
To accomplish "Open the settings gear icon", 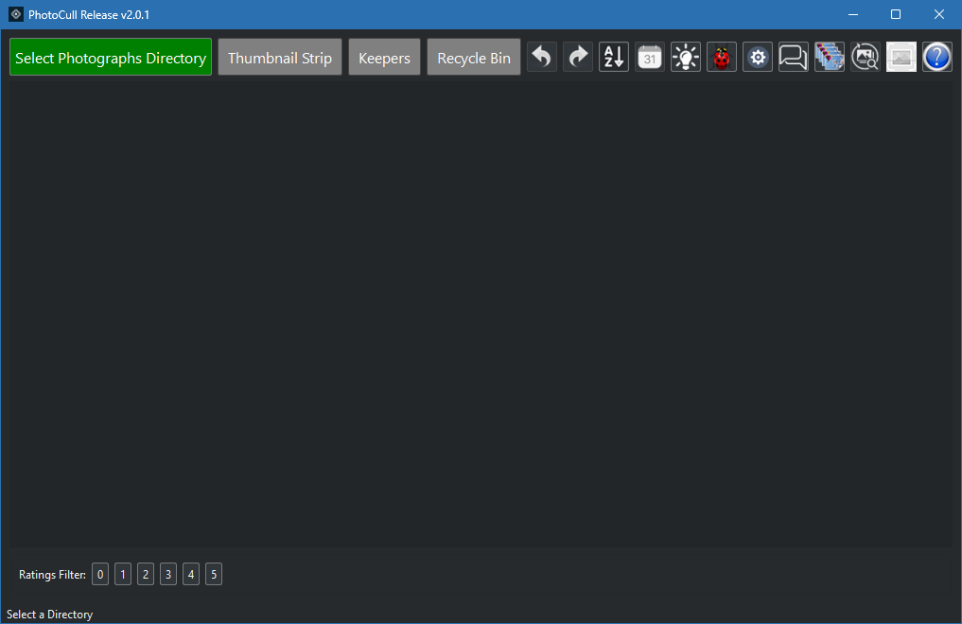I will [757, 57].
